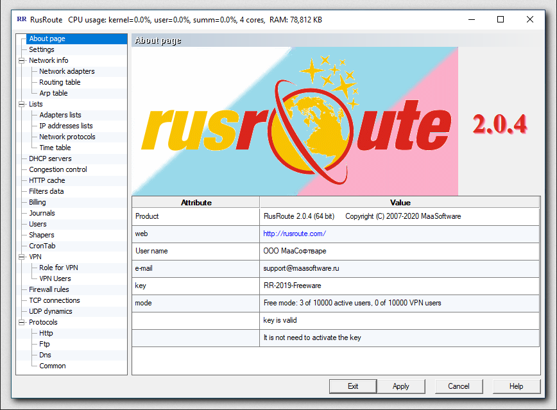This screenshot has height=410, width=557.
Task: Click 'It is not need to activate the key'
Action: pos(312,338)
